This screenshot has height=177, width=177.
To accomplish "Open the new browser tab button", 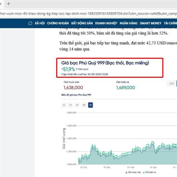I will [x=9, y=4].
